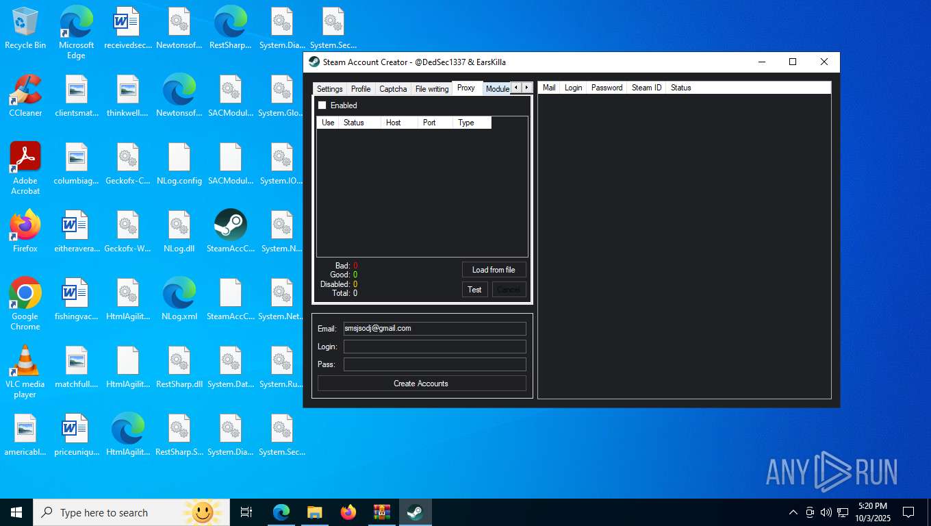Open the Recycle Bin desktop icon
This screenshot has height=526, width=931.
pyautogui.click(x=25, y=29)
